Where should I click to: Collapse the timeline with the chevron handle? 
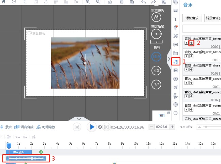tap(79, 119)
